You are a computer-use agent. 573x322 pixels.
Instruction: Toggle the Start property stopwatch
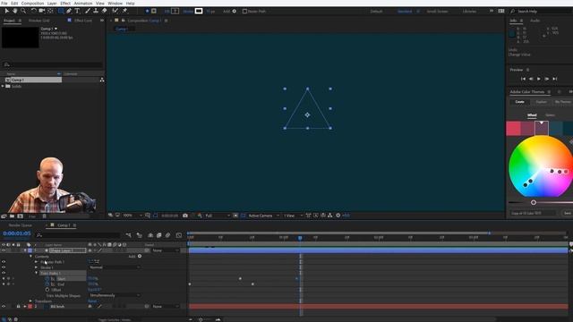[x=47, y=278]
